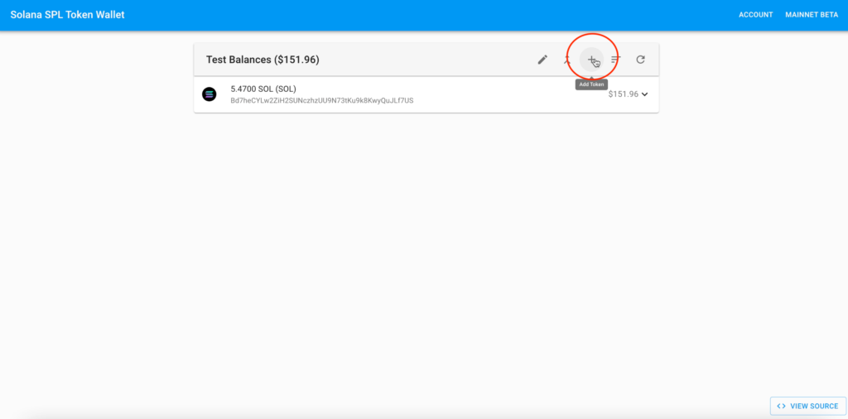Open the sort tokens icon
The height and width of the screenshot is (419, 848).
616,60
